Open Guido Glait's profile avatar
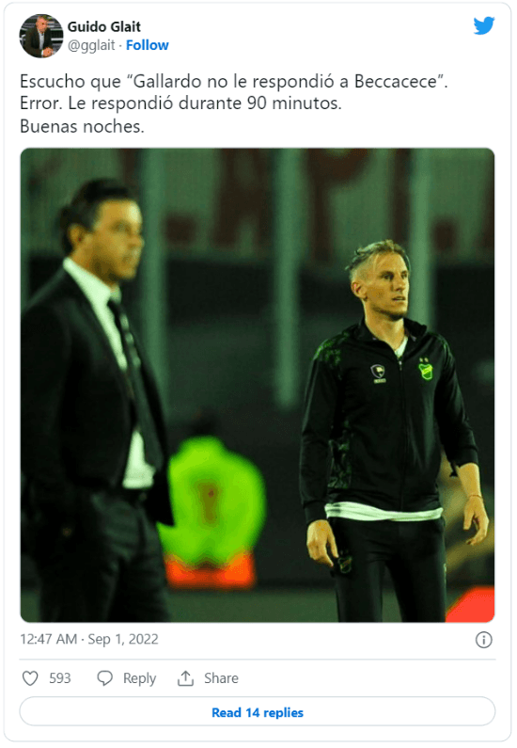Screen dimensions: 517x748 click(41, 36)
